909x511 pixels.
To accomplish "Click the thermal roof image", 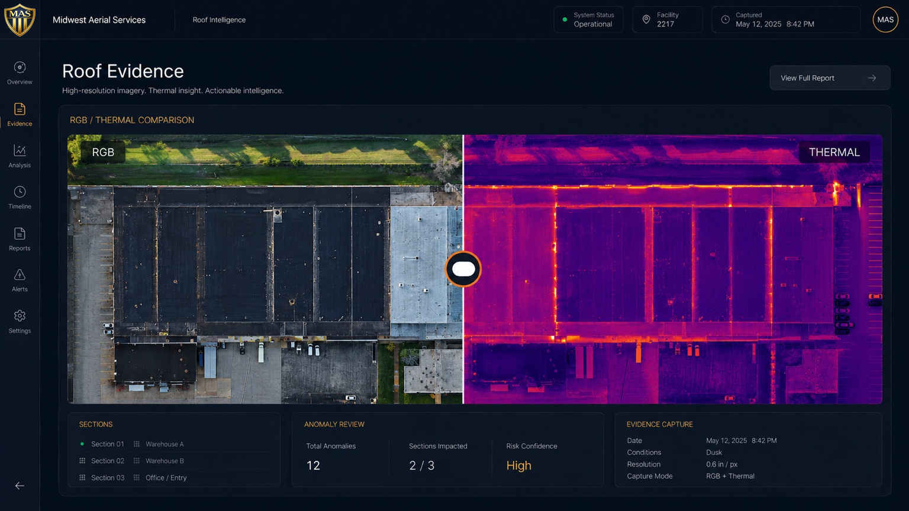I will coord(673,269).
